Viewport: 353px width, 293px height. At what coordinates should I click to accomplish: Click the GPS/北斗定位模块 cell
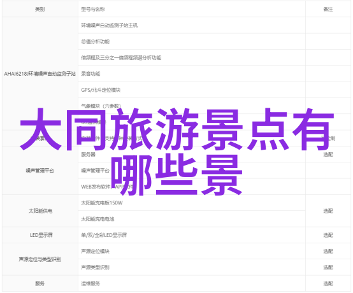[x=192, y=90]
